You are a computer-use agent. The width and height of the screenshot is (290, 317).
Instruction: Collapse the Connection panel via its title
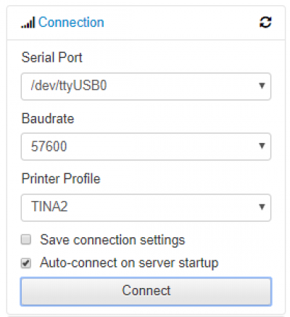71,22
